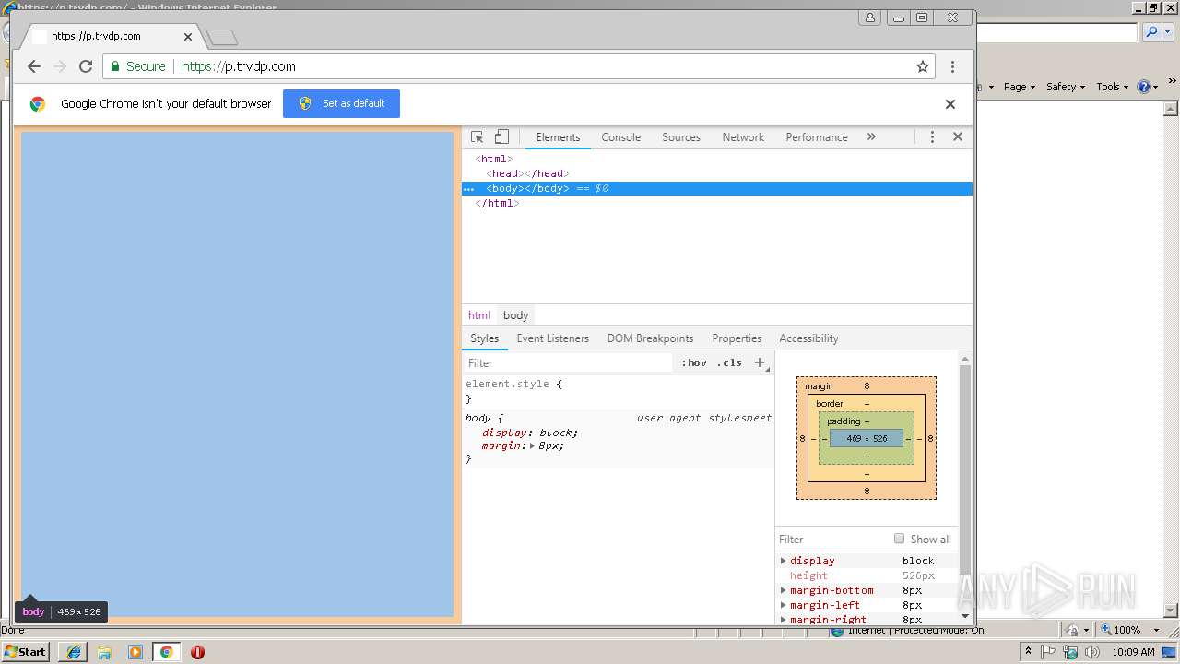Bookmark this page with the star icon

point(922,66)
